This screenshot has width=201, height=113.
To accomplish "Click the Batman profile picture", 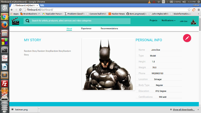I will (108, 65).
